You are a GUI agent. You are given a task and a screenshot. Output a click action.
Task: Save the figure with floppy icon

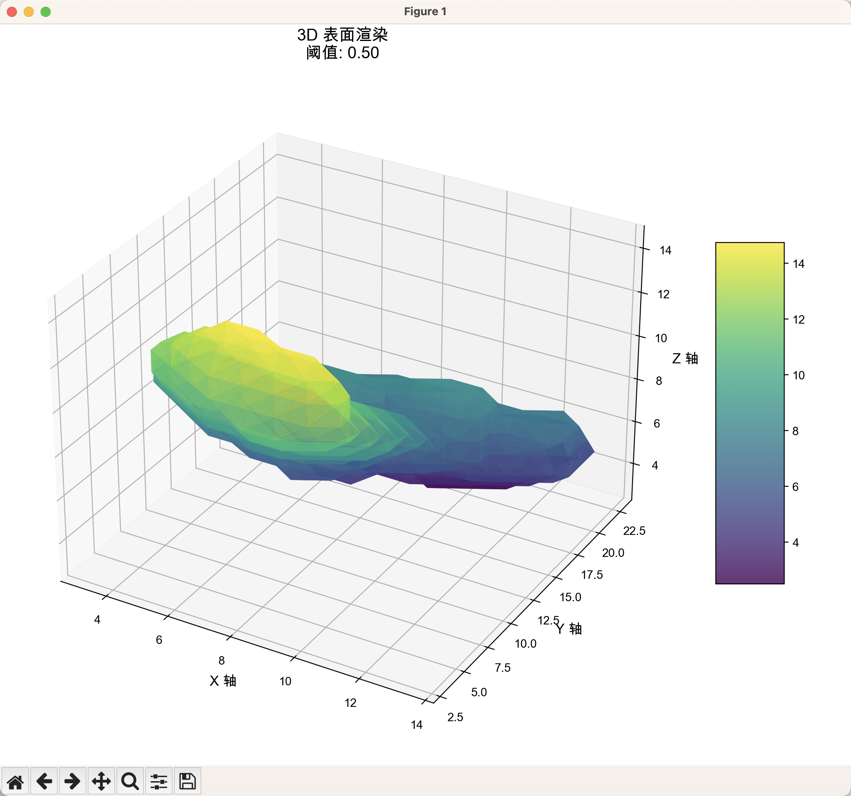click(x=187, y=782)
